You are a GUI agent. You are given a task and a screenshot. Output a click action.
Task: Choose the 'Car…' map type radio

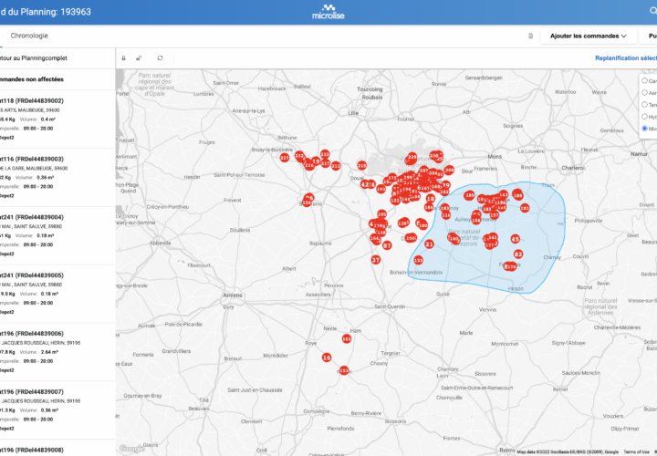(644, 81)
